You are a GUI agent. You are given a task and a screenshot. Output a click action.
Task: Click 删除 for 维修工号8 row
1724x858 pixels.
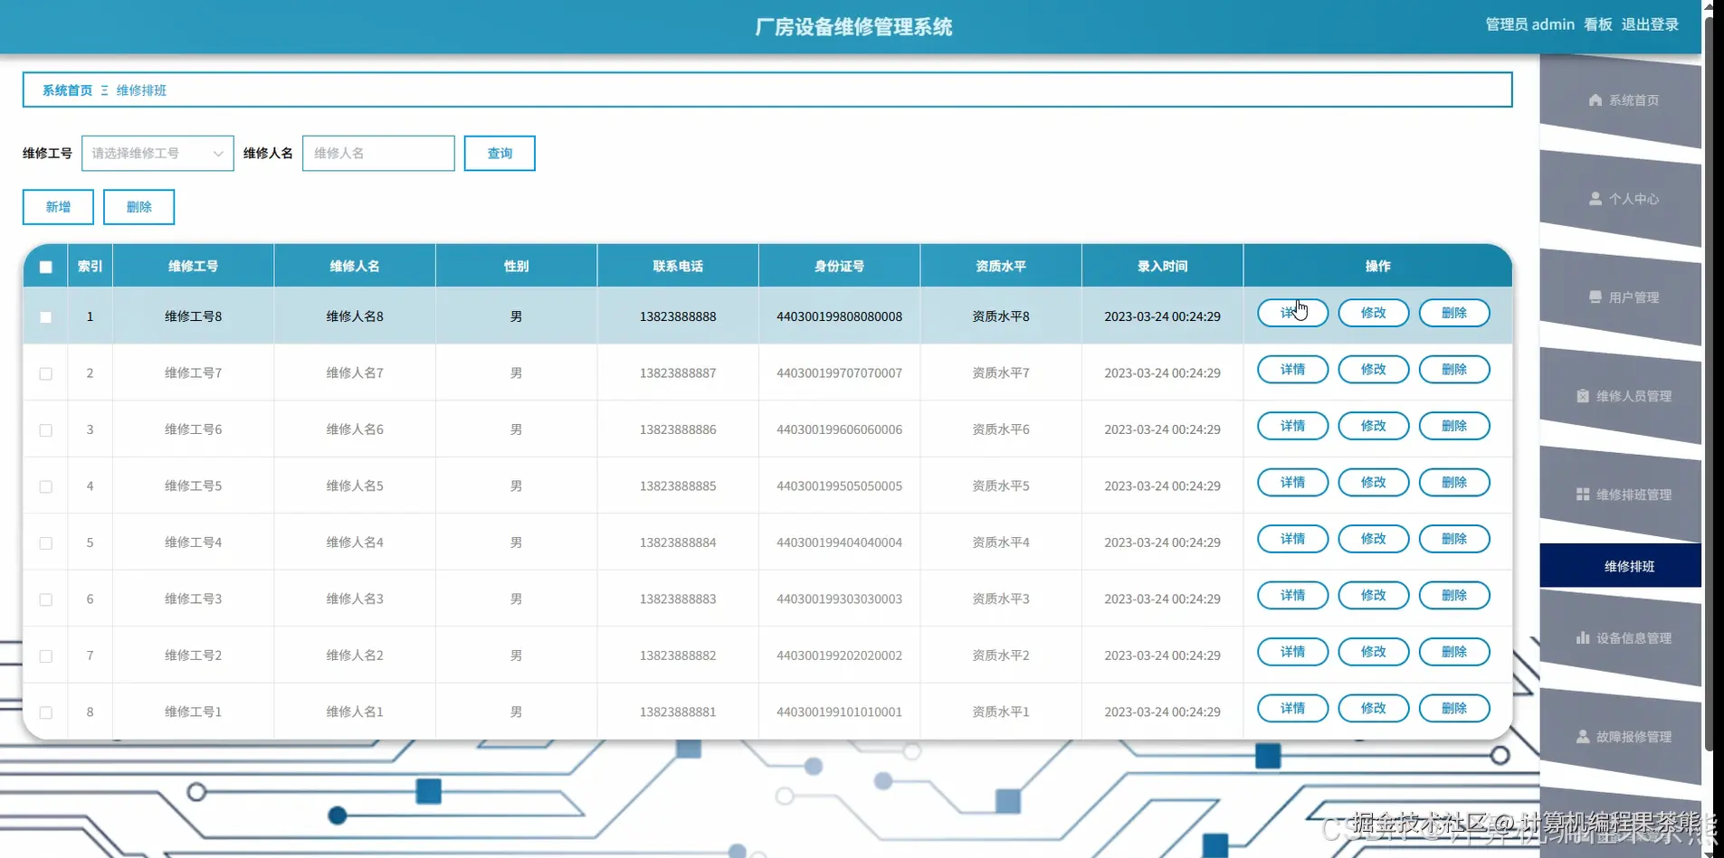click(x=1453, y=313)
